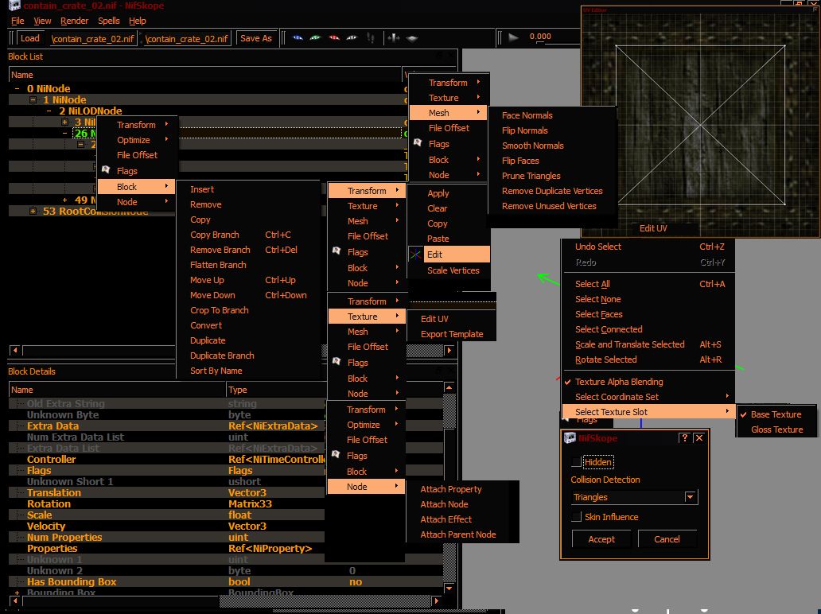
Task: Open the File menu
Action: 18,21
